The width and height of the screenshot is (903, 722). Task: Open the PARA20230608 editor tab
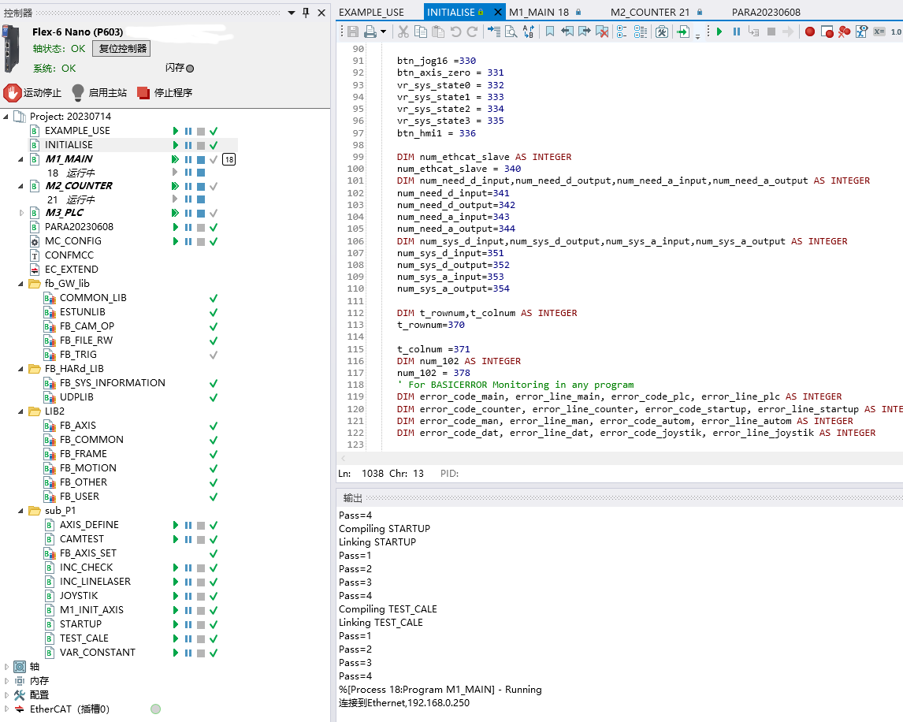tap(766, 12)
